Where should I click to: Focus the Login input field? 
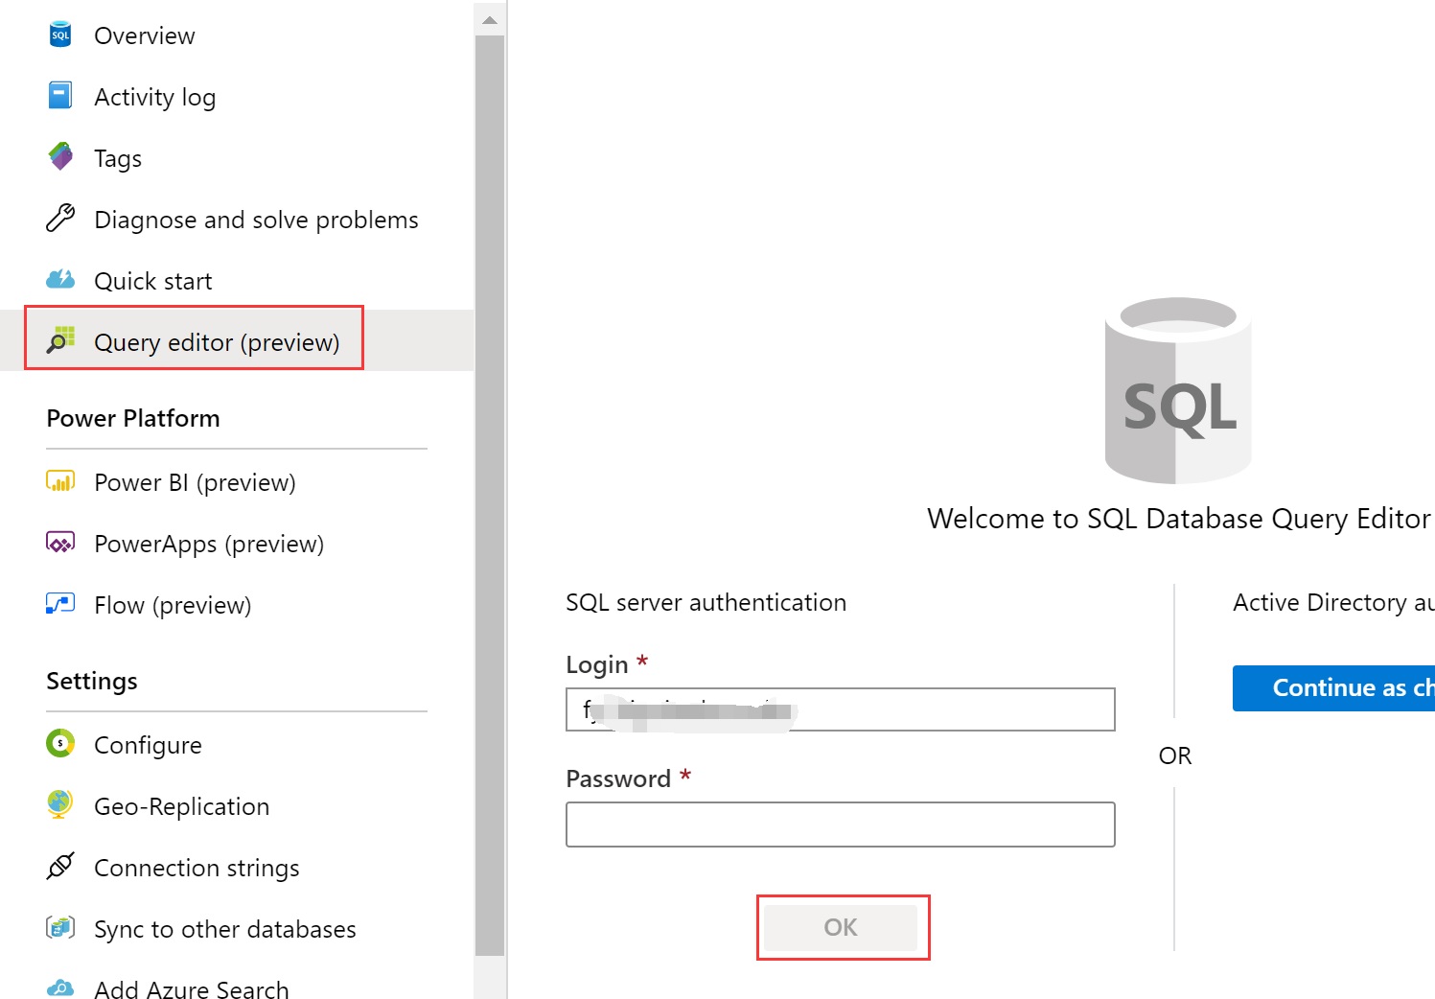coord(841,709)
